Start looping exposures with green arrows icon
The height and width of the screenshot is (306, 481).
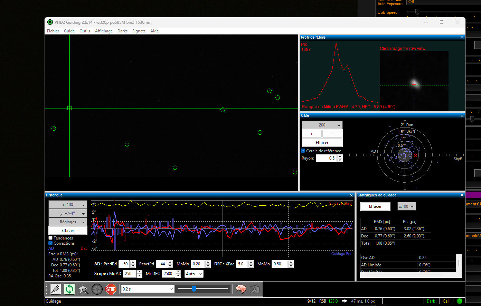click(x=69, y=289)
